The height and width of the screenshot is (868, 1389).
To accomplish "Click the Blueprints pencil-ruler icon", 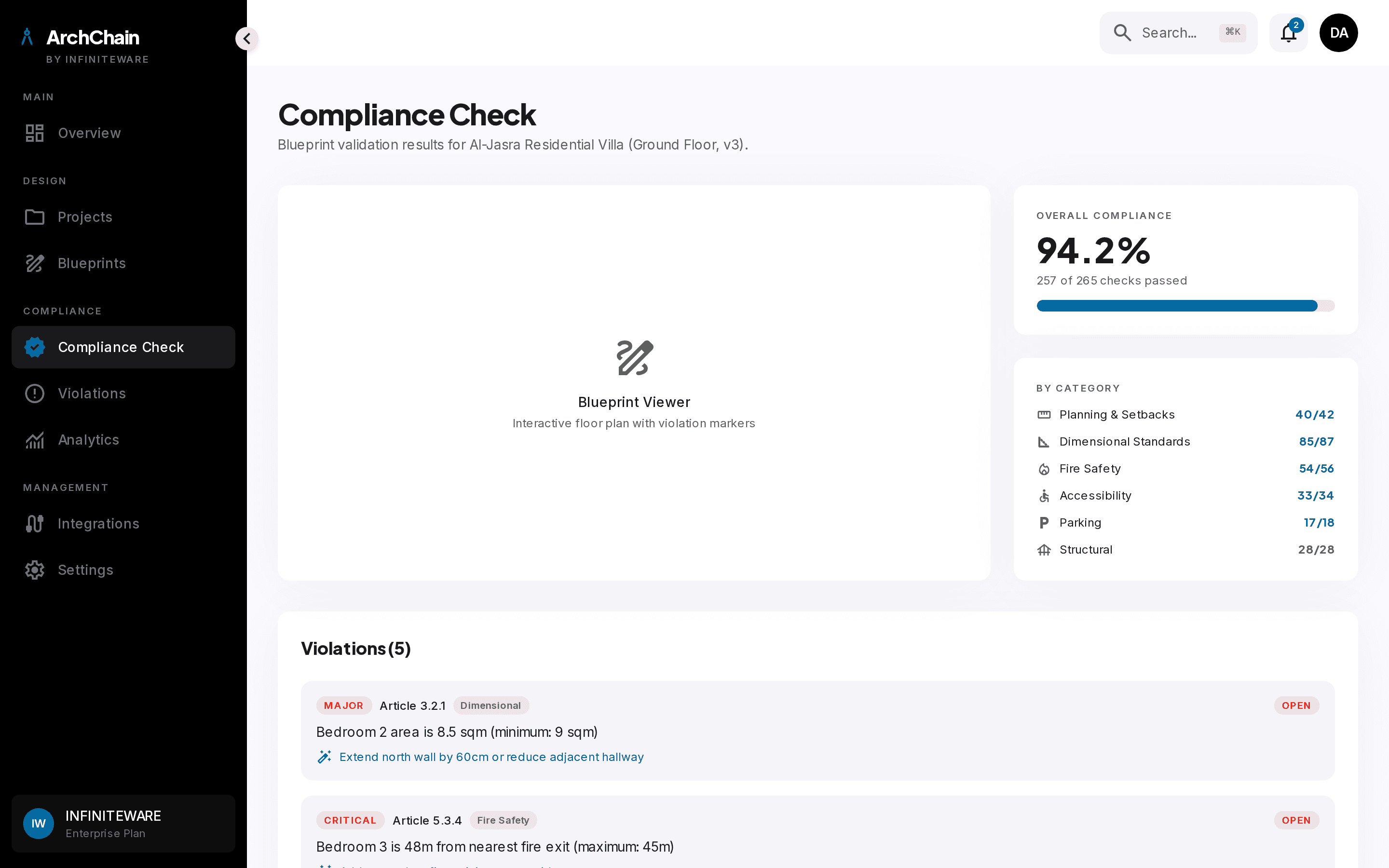I will point(34,263).
